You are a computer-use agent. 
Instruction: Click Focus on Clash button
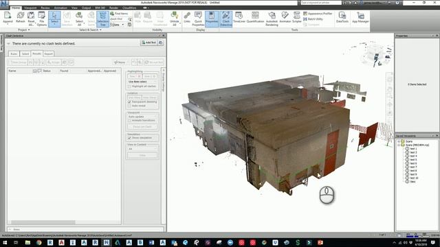(x=142, y=127)
